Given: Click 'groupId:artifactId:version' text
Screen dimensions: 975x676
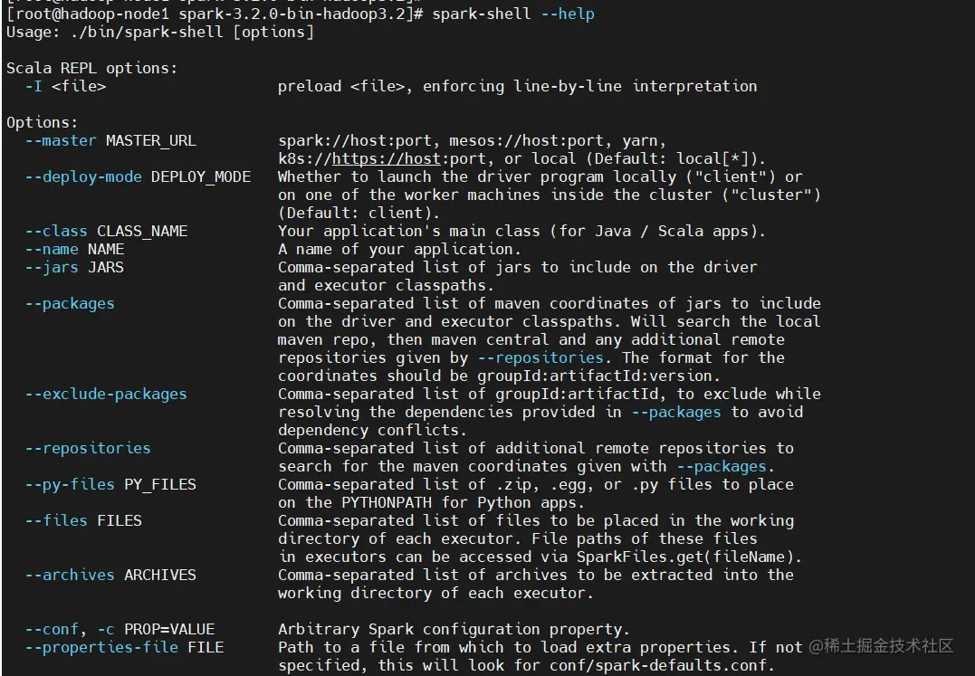Looking at the screenshot, I should (x=595, y=376).
